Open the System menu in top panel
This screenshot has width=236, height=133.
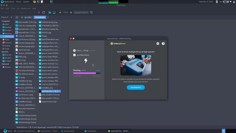[x=26, y=1]
